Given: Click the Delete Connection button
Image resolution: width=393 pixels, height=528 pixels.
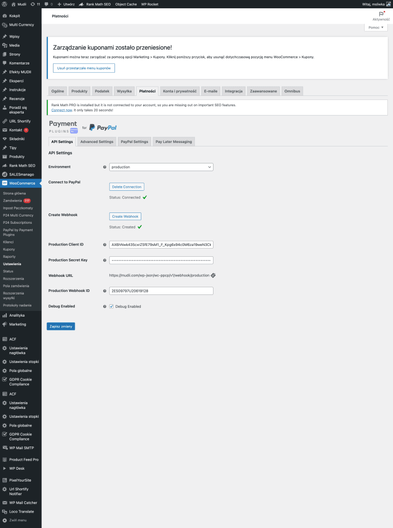Looking at the screenshot, I should pos(126,187).
